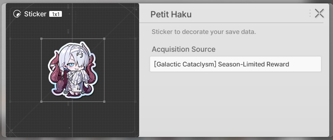Click the circular Sticker category icon
The width and height of the screenshot is (333, 140).
click(x=17, y=14)
